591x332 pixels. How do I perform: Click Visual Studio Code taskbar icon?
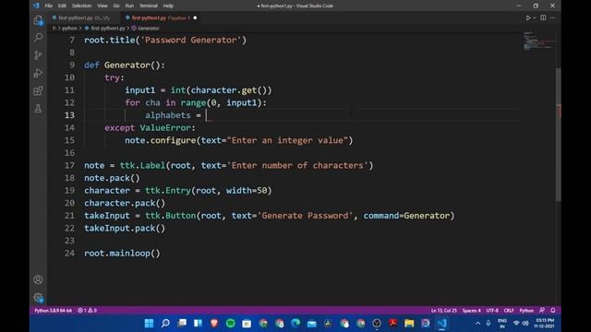pos(441,324)
